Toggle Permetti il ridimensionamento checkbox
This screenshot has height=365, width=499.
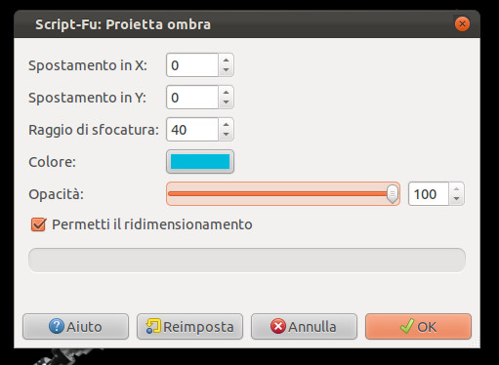(38, 224)
